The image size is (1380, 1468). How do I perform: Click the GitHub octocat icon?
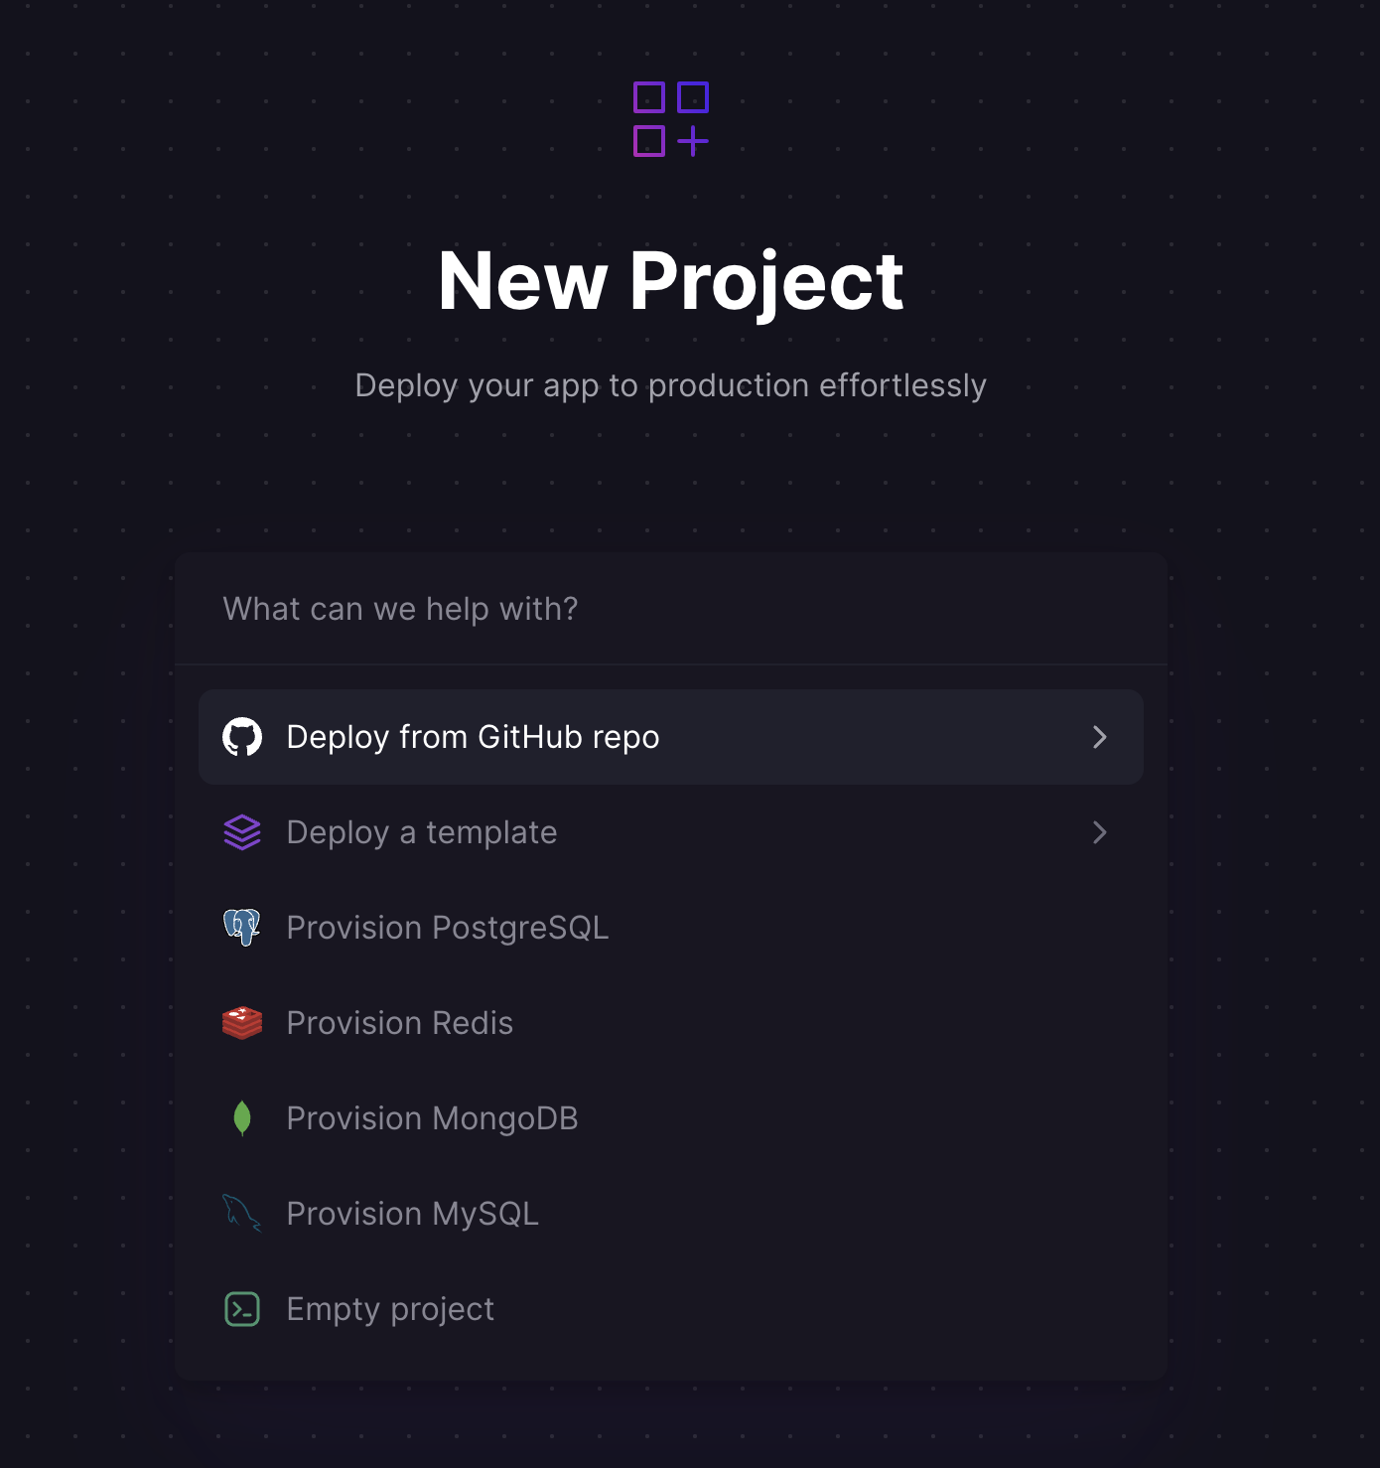[242, 737]
